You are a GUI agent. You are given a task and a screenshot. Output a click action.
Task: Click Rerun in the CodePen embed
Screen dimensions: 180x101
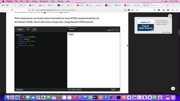point(113,90)
